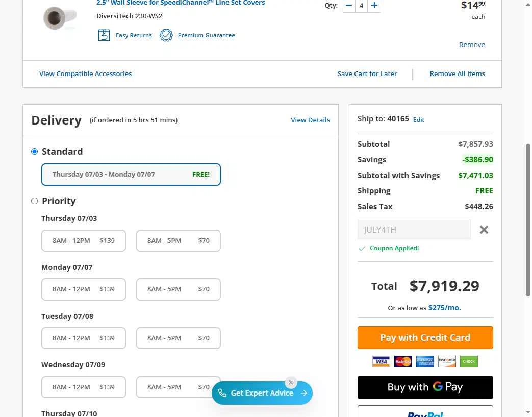
Task: Click the green Check payment icon
Action: click(469, 362)
